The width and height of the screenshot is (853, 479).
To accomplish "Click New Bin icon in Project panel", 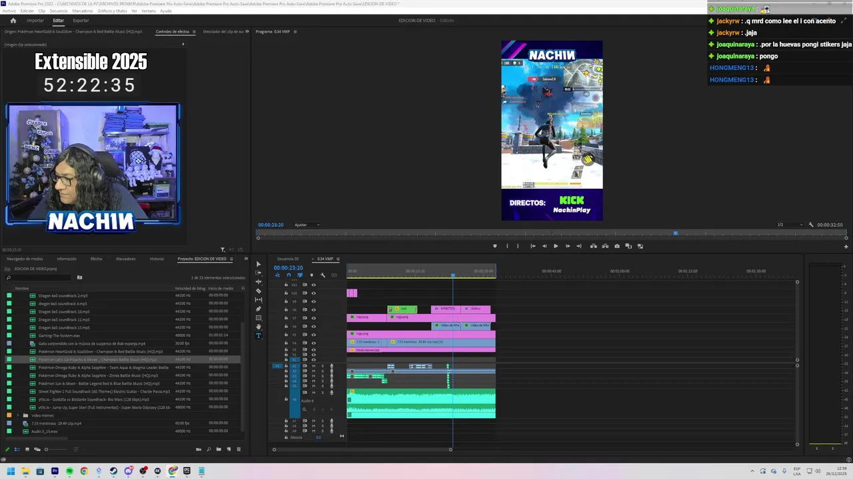I will pyautogui.click(x=219, y=450).
